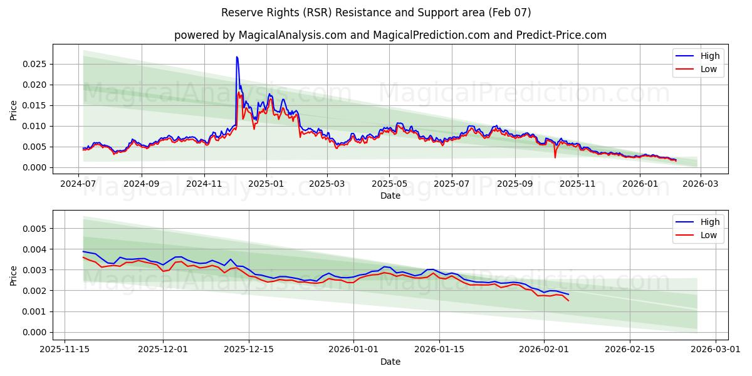Click the '2025-01' x-axis label in the upper chart
This screenshot has width=752, height=376.
click(x=266, y=184)
